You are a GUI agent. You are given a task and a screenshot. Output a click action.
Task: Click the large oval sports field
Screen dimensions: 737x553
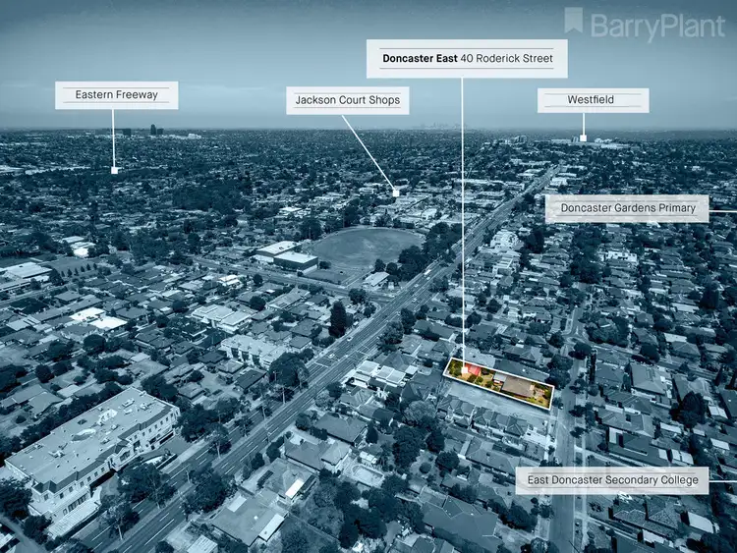[x=368, y=247]
